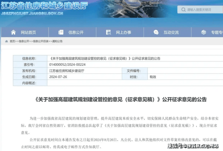Viewport: 223px width, 151px height.
Task: Click the 通知公告 breadcrumb link
Action: coord(57,41)
